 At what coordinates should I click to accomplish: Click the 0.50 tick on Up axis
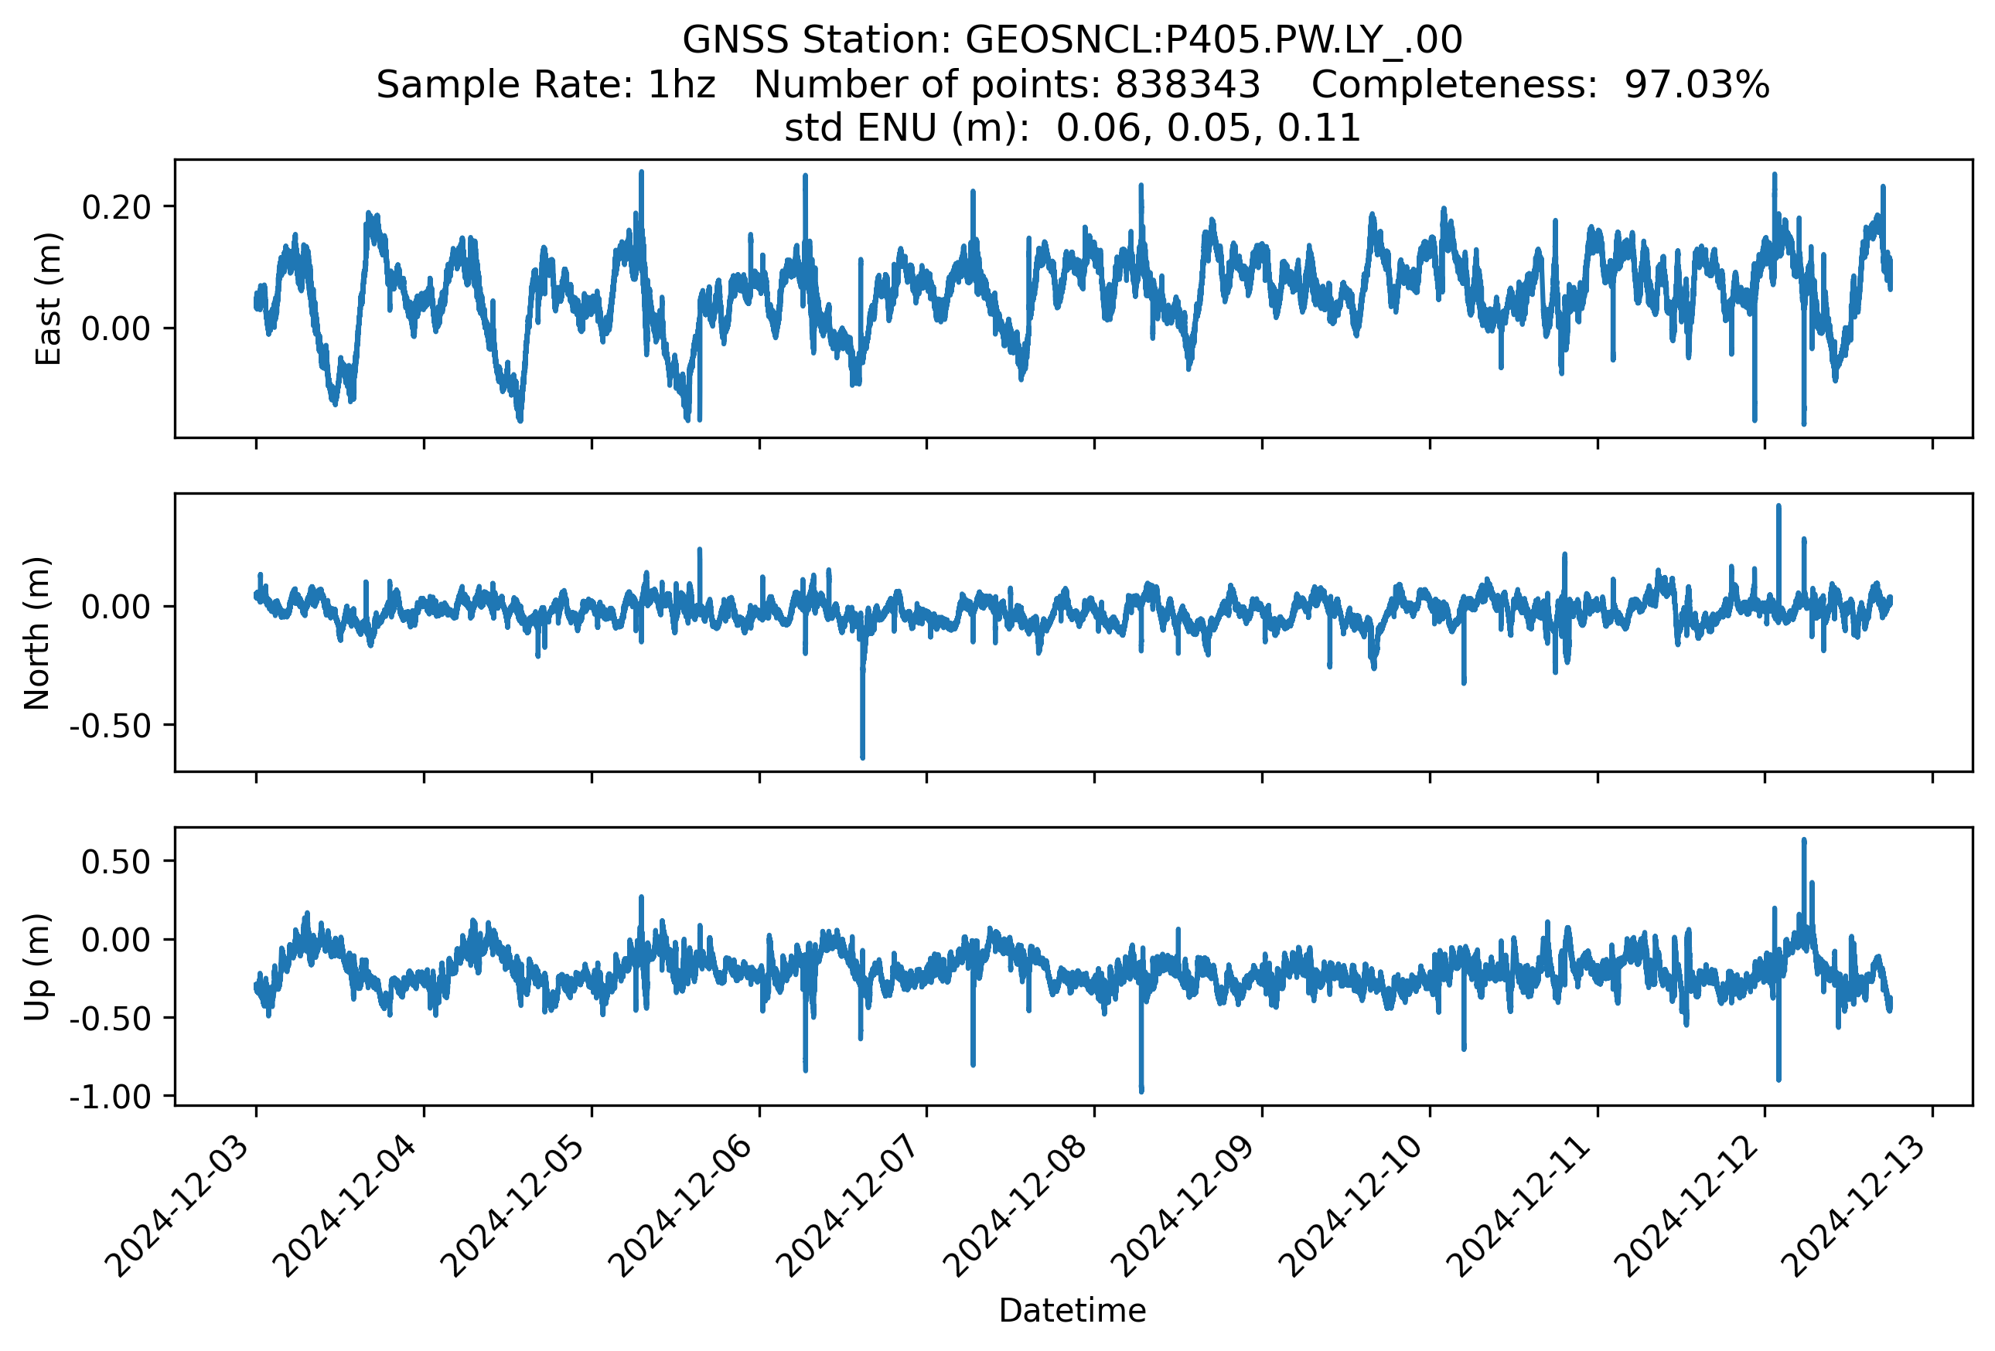(x=117, y=862)
